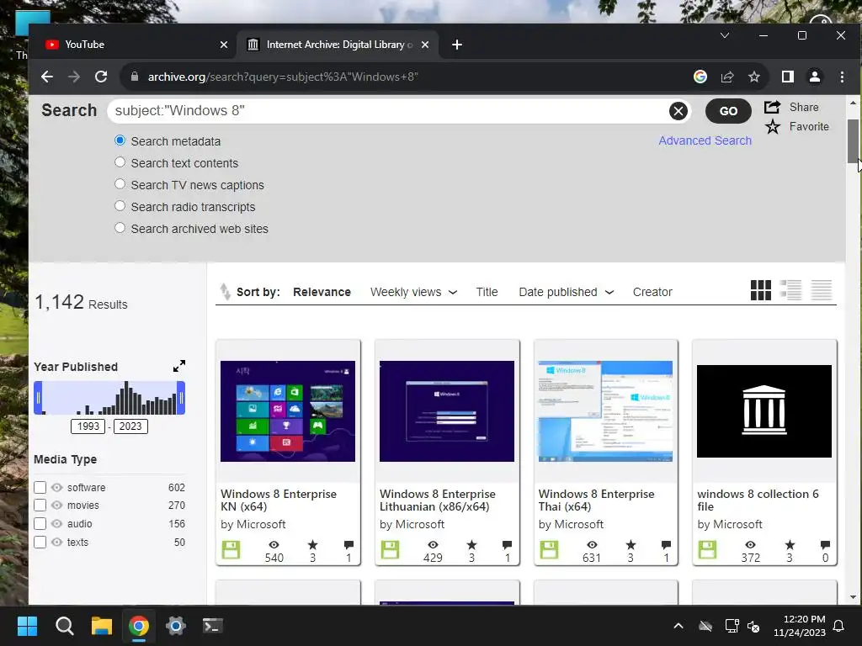Check the software media type box
862x646 pixels.
pos(40,487)
